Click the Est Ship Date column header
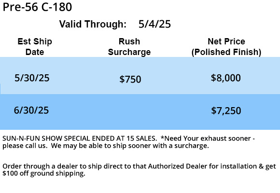 (35, 47)
